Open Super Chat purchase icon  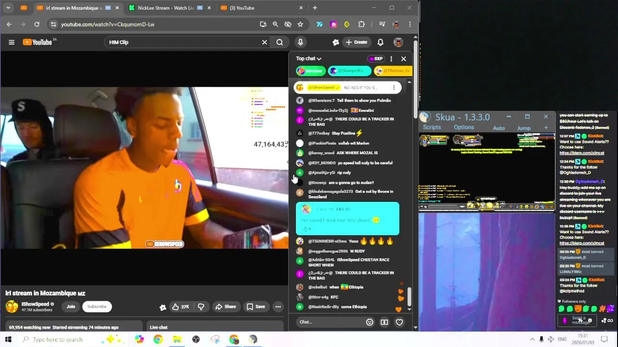(384, 322)
